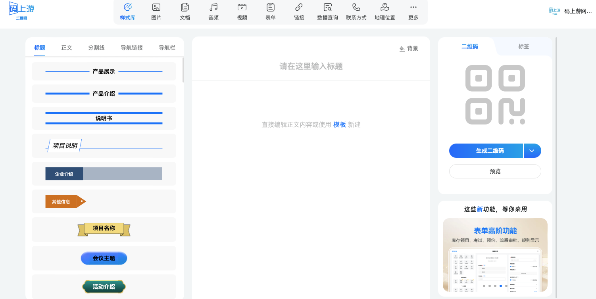This screenshot has height=299, width=596.
Task: Click the title field 请在这里输入标题
Action: (x=311, y=66)
